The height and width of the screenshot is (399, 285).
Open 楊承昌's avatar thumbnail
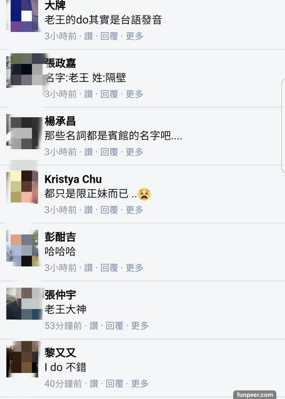(x=23, y=132)
